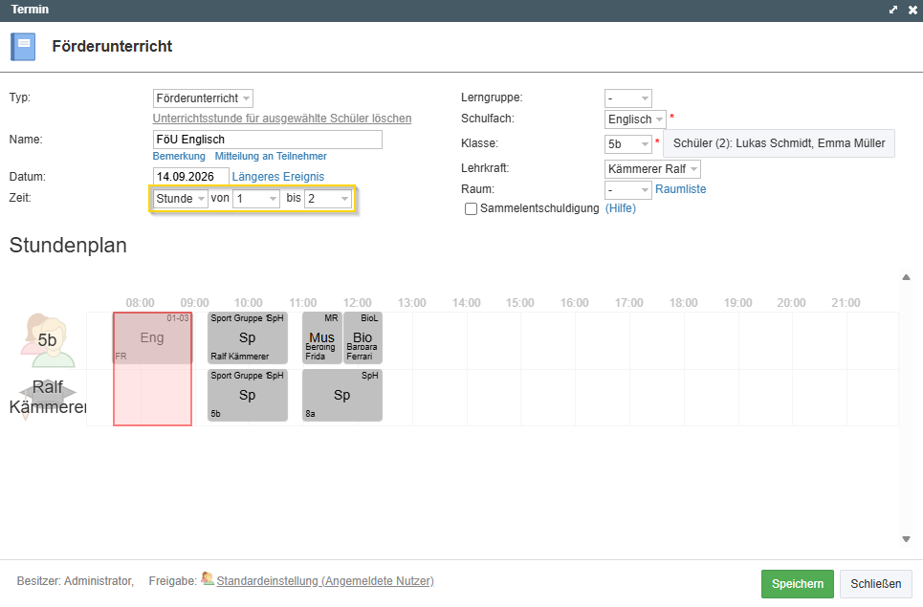
Task: Click the Ralf Kämmerer teacher row icon
Action: (48, 397)
